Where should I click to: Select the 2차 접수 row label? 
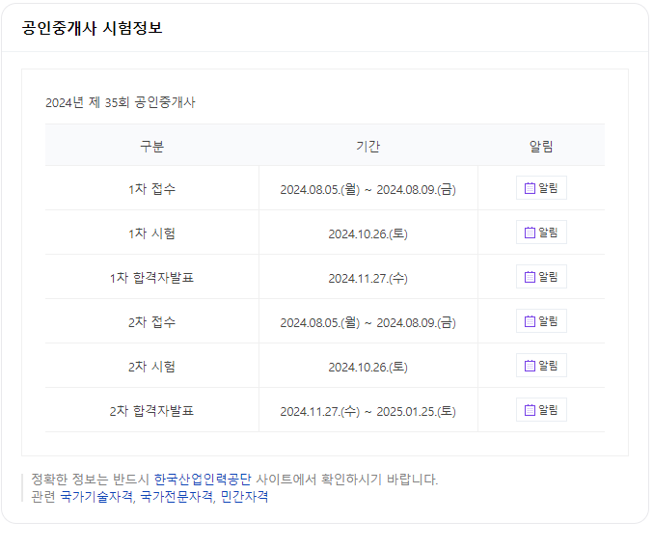152,322
